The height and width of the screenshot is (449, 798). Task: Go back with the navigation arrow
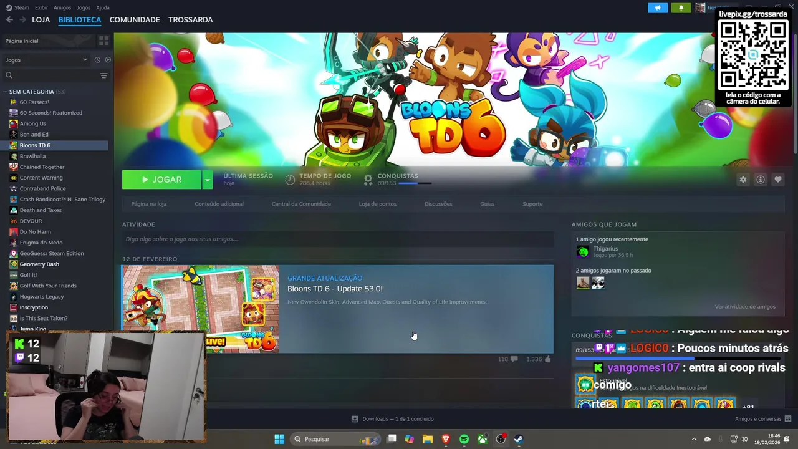[x=9, y=20]
